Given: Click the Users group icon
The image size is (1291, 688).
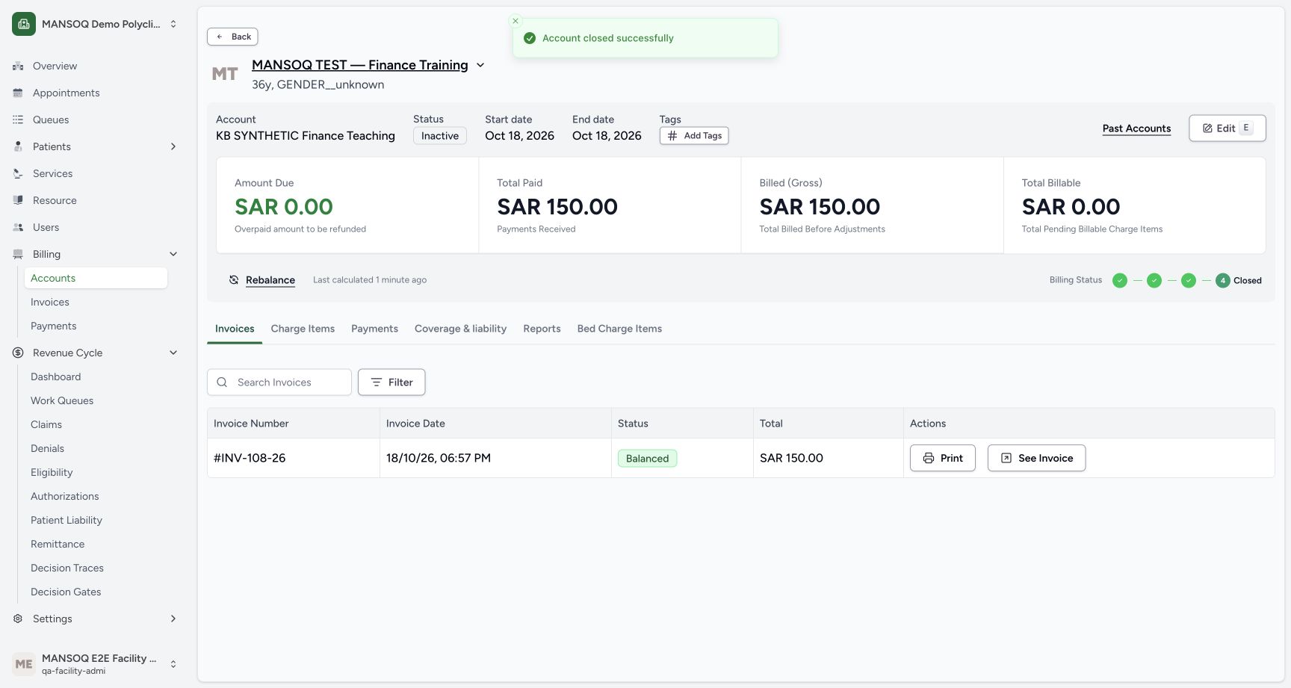Looking at the screenshot, I should pos(18,228).
